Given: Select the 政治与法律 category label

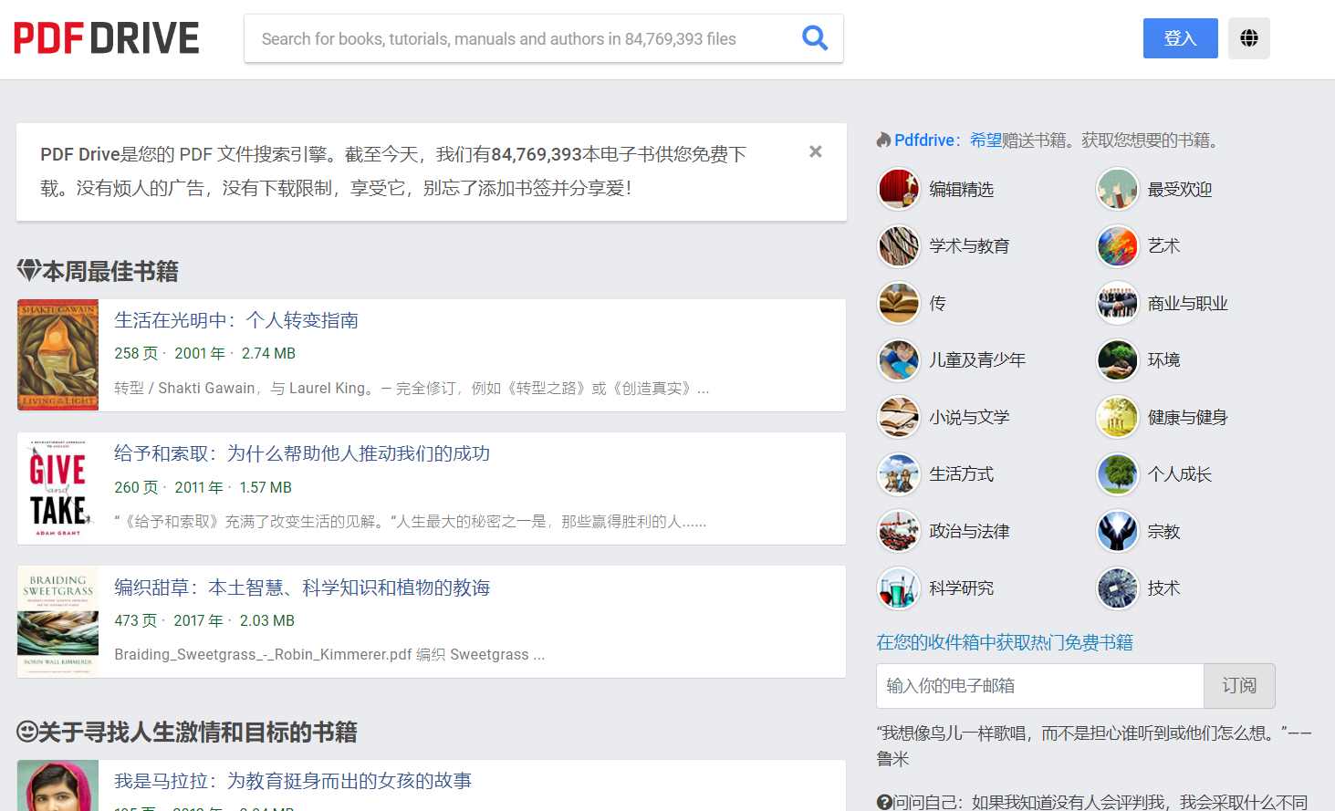Looking at the screenshot, I should [969, 532].
